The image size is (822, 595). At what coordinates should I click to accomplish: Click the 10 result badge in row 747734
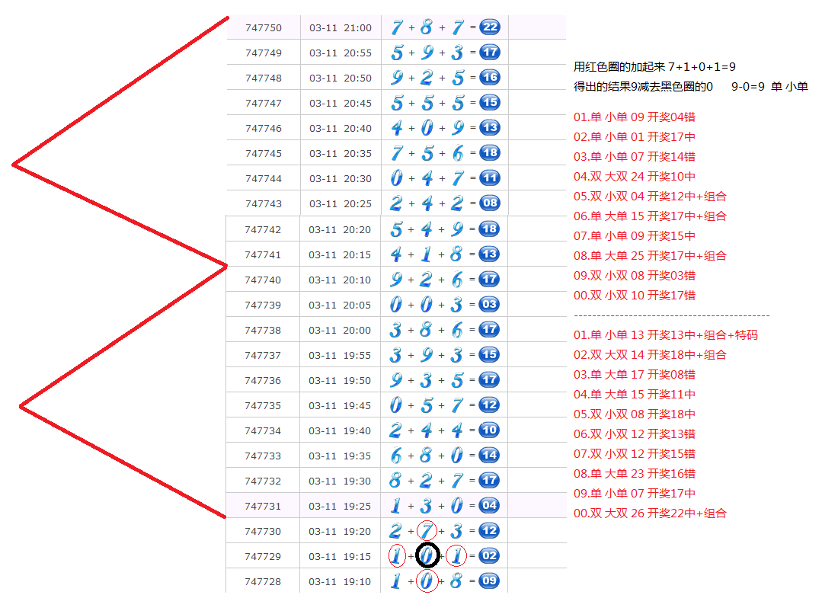489,430
